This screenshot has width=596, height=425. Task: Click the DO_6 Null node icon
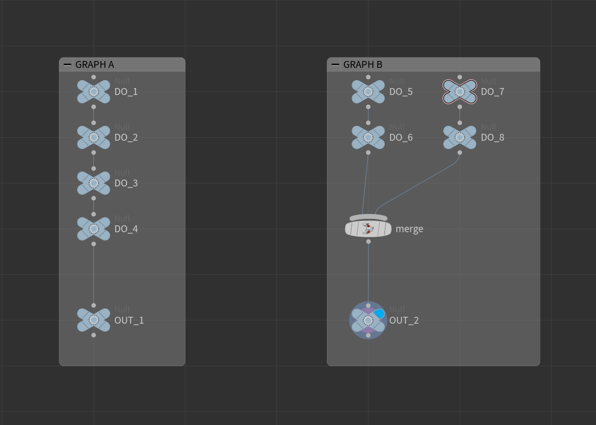tap(368, 137)
